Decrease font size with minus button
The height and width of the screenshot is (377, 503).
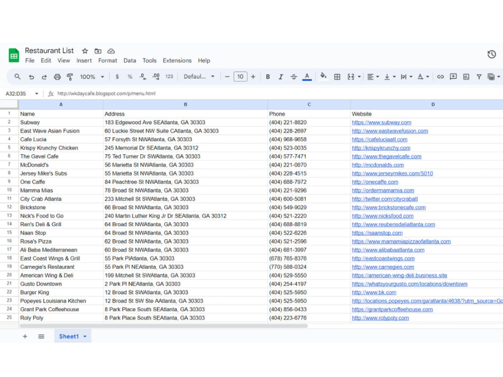[x=227, y=76]
